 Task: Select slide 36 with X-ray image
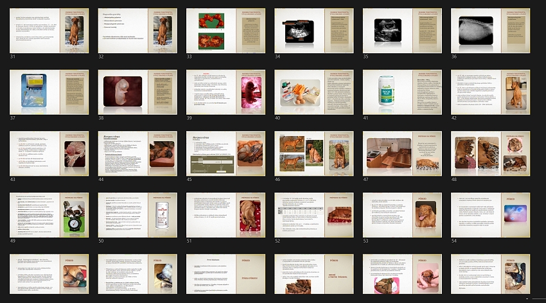click(490, 30)
